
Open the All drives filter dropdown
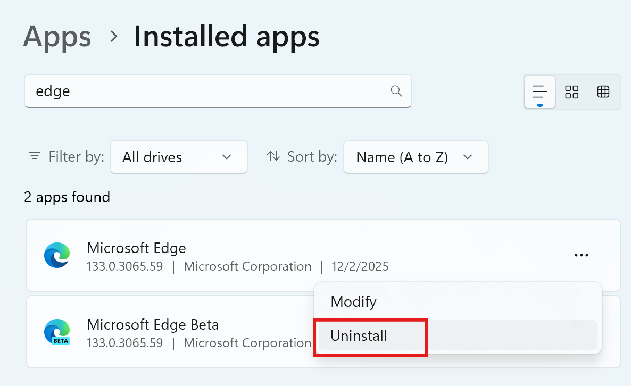click(x=178, y=157)
